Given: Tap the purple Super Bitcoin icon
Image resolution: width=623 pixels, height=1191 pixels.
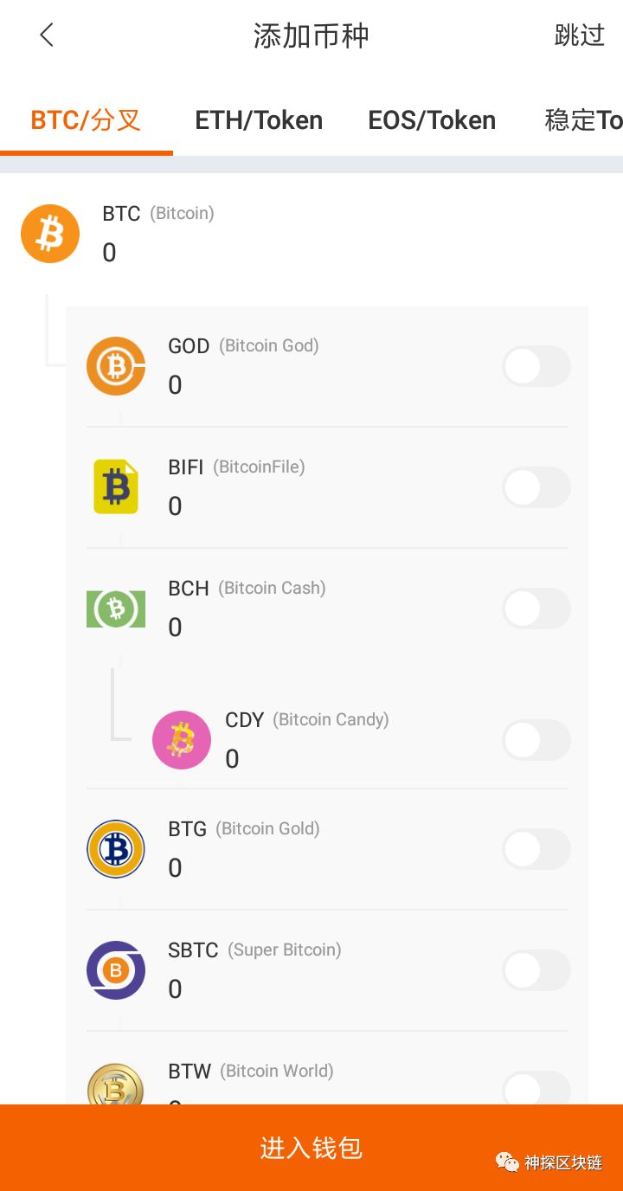Looking at the screenshot, I should click(x=116, y=970).
